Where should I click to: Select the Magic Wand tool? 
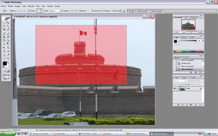click(x=8, y=26)
